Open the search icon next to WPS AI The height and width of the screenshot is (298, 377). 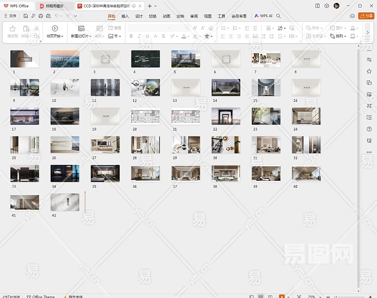[279, 16]
